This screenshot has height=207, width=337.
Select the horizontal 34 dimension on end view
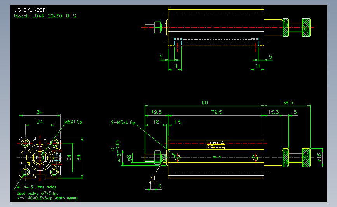[x=40, y=112]
